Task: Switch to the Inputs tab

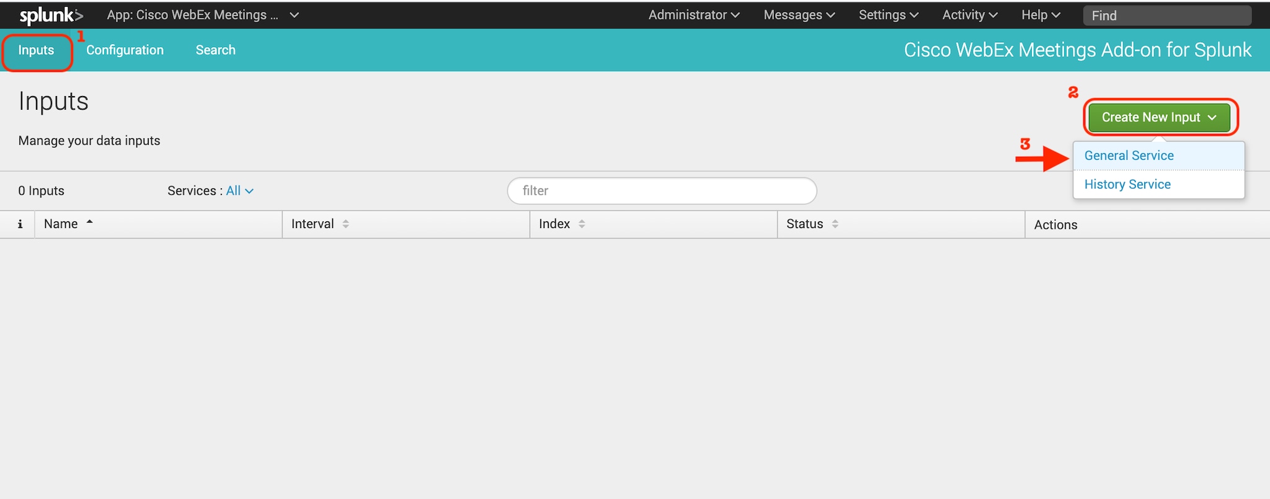Action: [36, 50]
